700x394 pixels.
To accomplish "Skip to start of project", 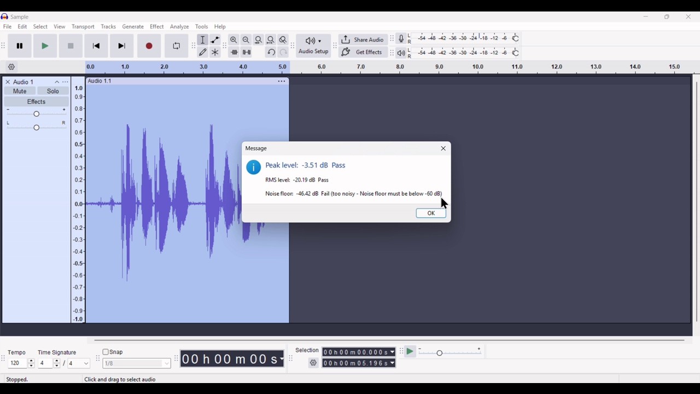I will point(96,46).
